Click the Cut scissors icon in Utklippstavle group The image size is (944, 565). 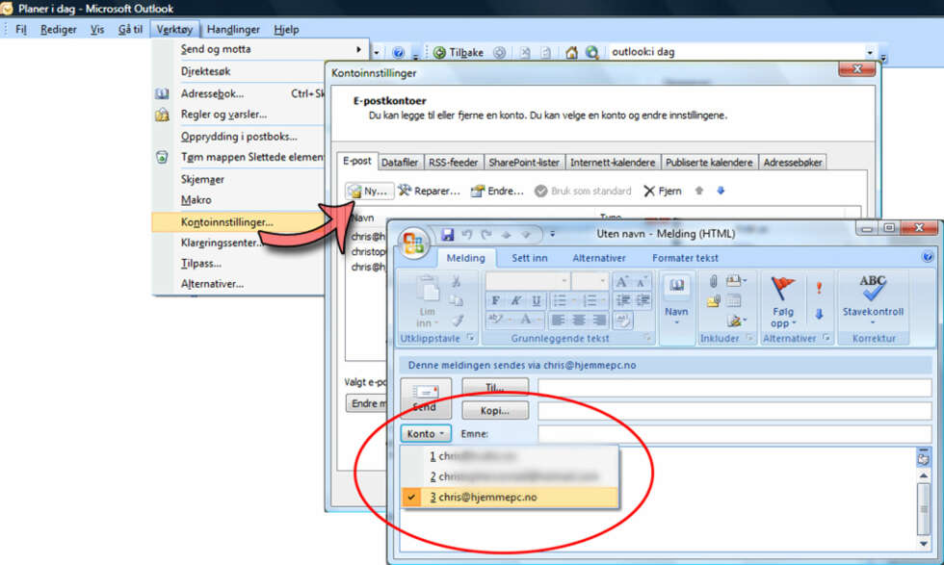click(456, 281)
